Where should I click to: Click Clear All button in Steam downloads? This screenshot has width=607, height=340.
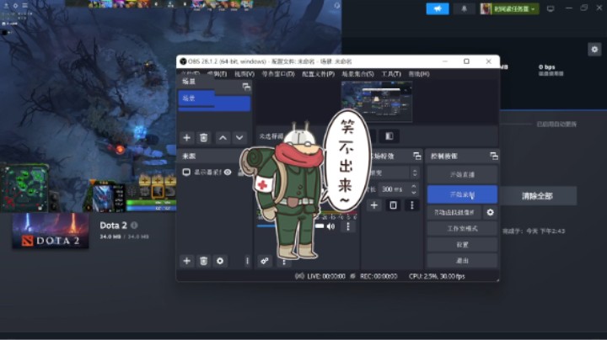coord(537,196)
